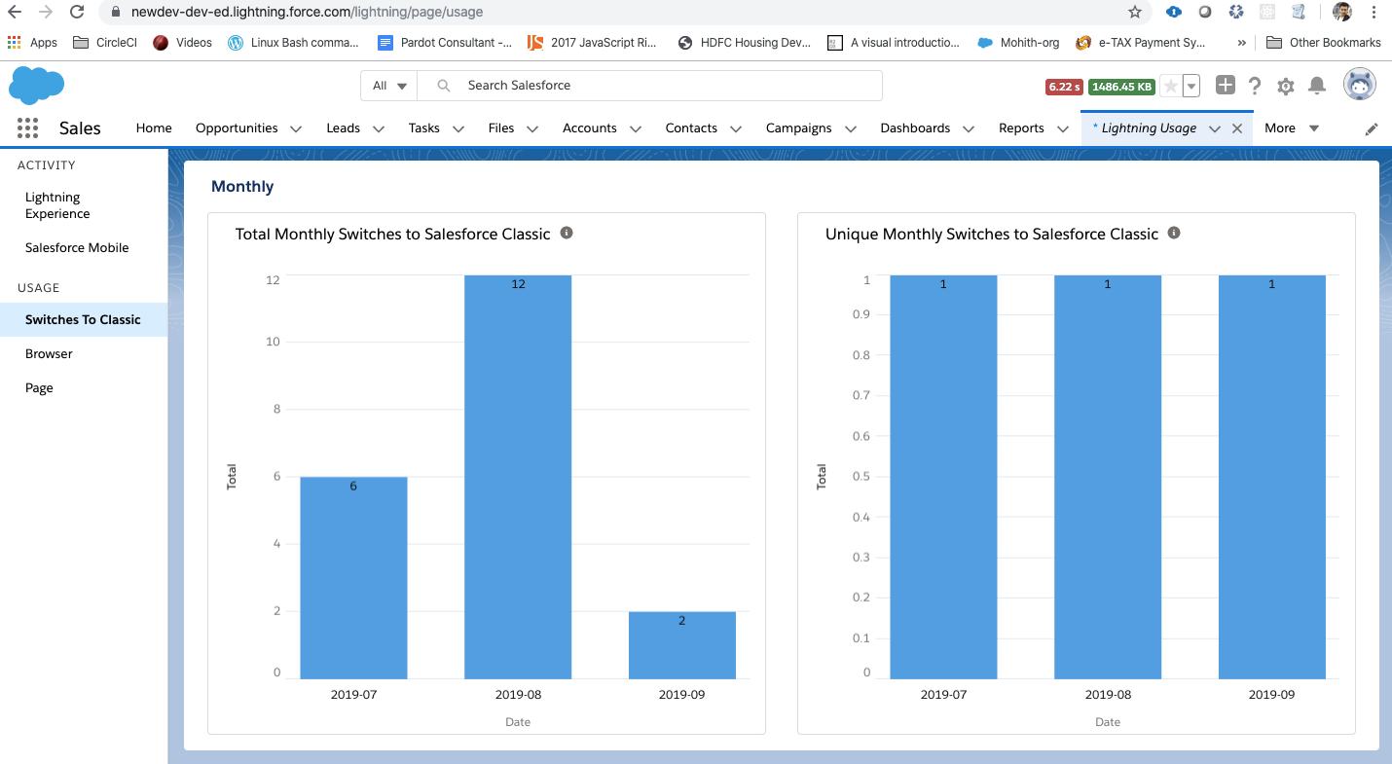Open Salesforce notifications bell

pyautogui.click(x=1317, y=86)
